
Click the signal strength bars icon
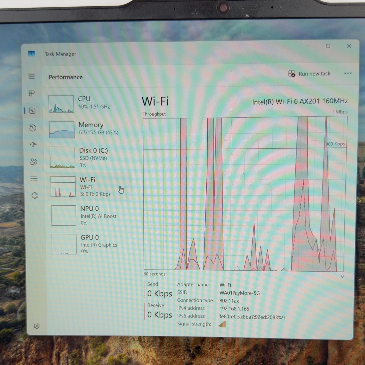tap(222, 324)
